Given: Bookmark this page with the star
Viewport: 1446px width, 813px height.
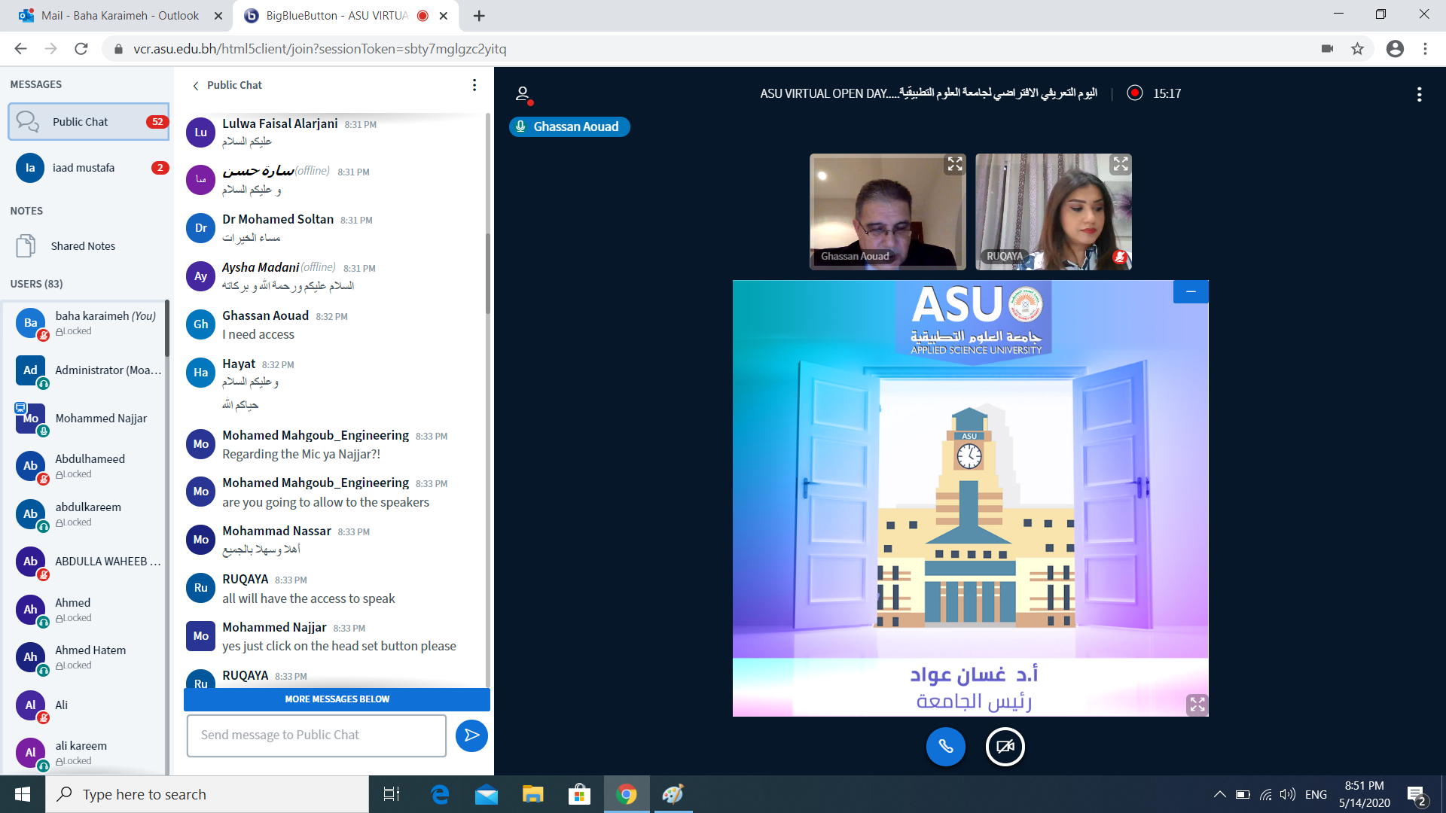Looking at the screenshot, I should (1357, 49).
